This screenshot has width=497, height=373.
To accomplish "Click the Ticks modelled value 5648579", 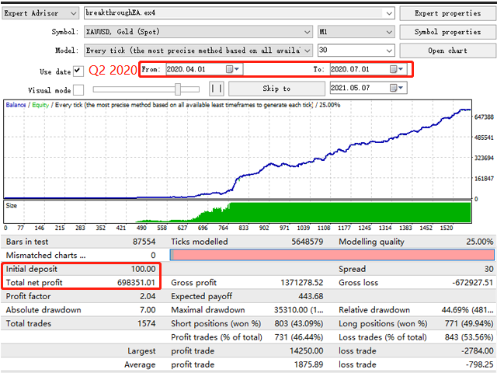I will click(x=308, y=242).
